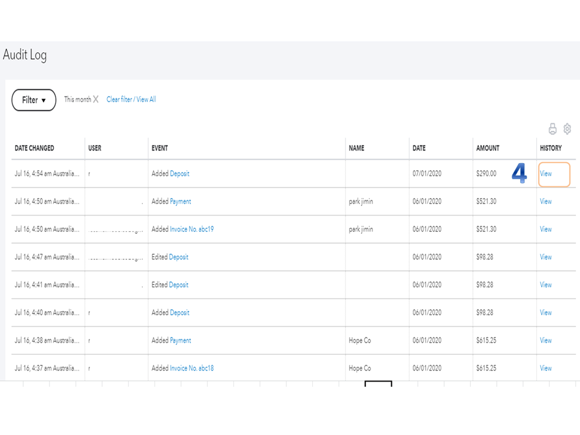
Task: Open Invoice No. abc18 link
Action: [x=192, y=368]
